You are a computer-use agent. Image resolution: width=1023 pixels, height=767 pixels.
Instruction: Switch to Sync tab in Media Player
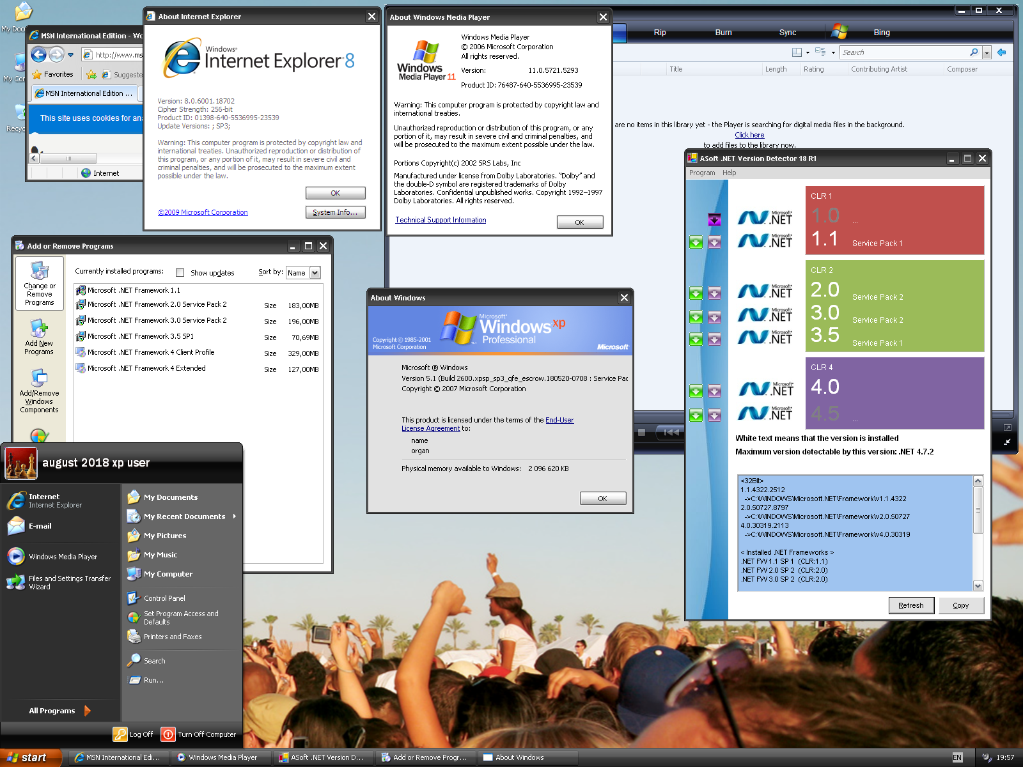pos(788,33)
